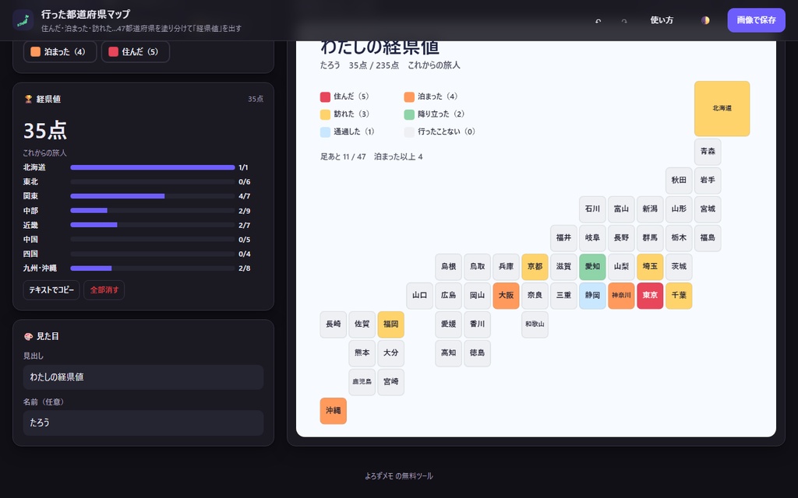Image resolution: width=798 pixels, height=498 pixels.
Task: Click the undo arrow icon
Action: tap(598, 21)
